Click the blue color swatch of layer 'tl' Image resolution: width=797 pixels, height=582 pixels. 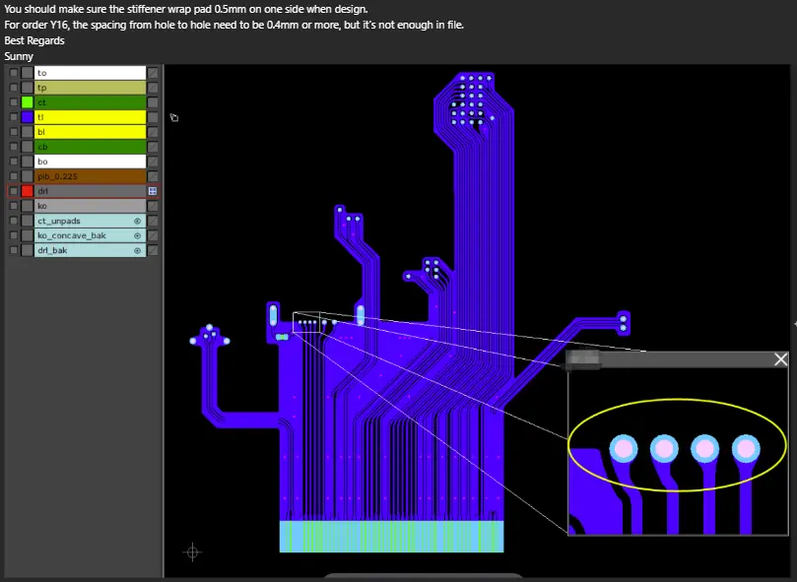click(x=28, y=117)
